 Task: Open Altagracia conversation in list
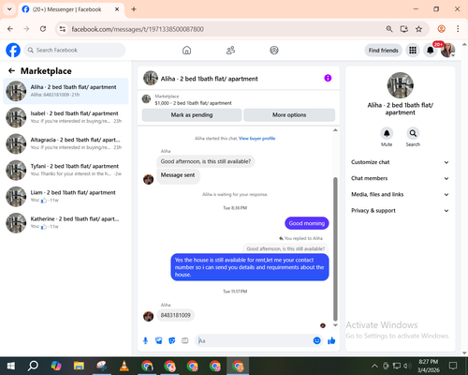66,143
